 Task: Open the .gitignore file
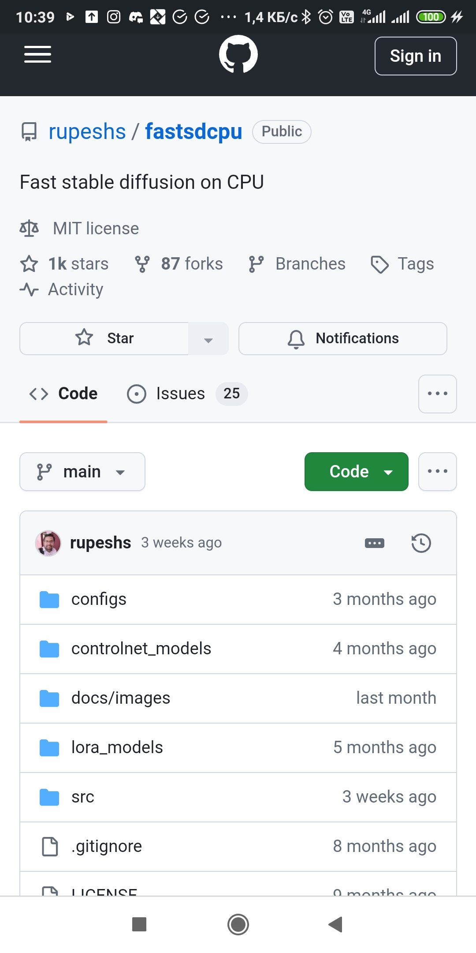pyautogui.click(x=107, y=846)
